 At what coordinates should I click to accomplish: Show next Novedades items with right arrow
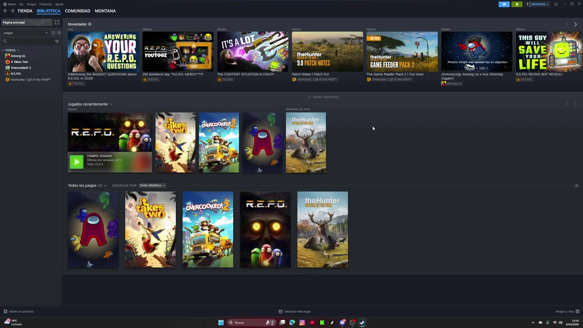pyautogui.click(x=575, y=24)
